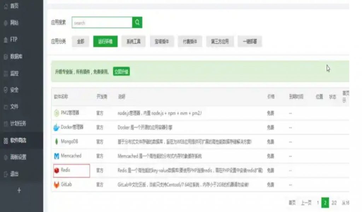Click the FTP sidebar icon

(x=6, y=40)
